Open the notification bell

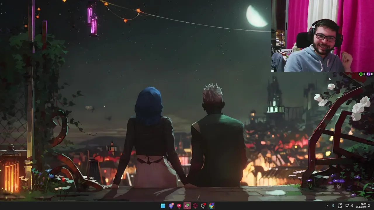coord(369,206)
